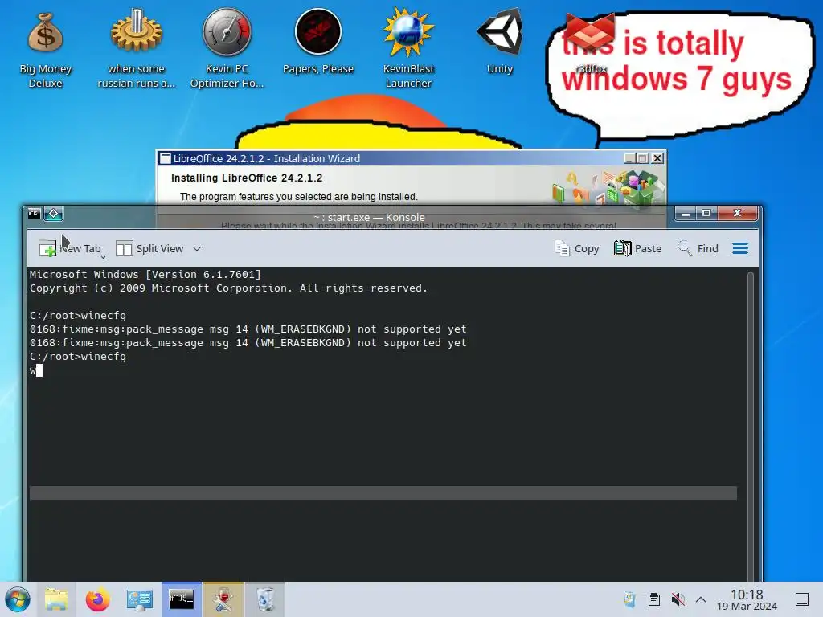Open the r3dfox desktop icon
The height and width of the screenshot is (617, 823).
tap(590, 43)
